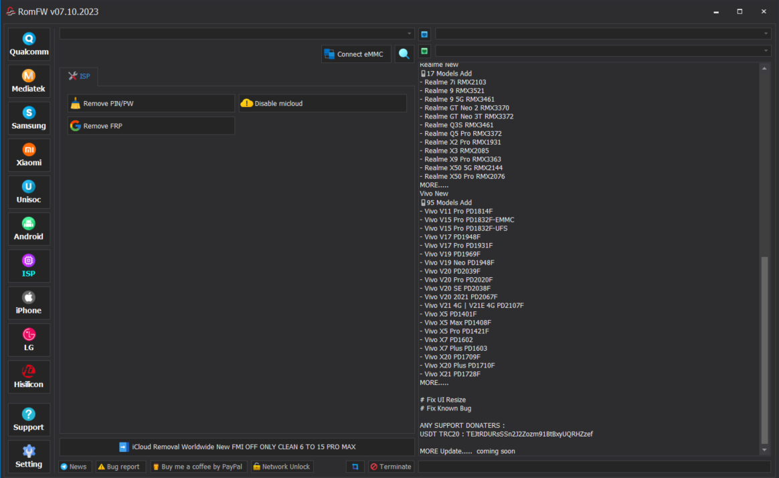Open the iCloud Removal Worldwide banner
The width and height of the screenshot is (779, 478).
click(x=237, y=447)
